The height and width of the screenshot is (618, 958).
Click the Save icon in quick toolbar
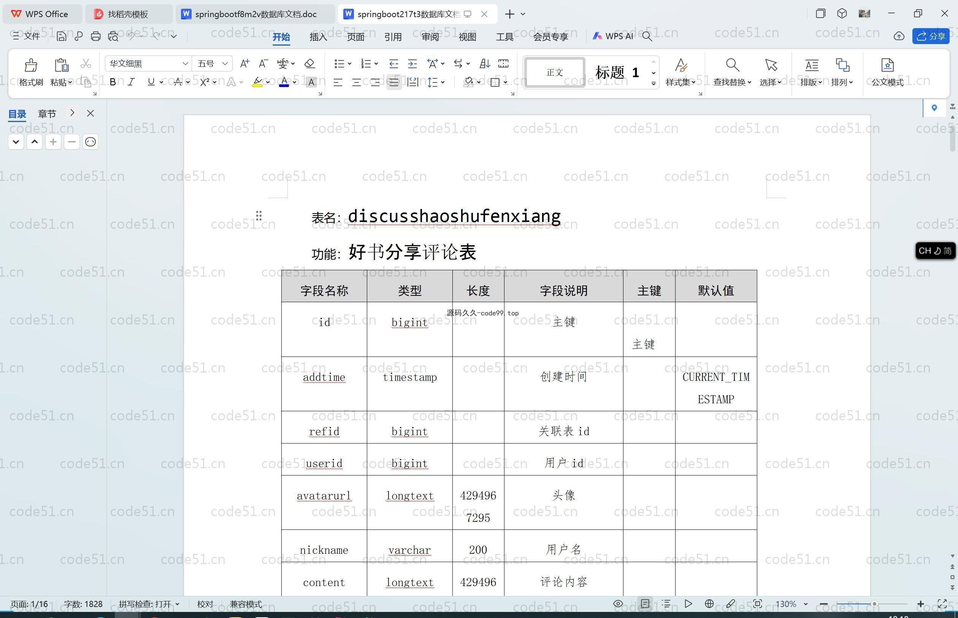click(62, 36)
